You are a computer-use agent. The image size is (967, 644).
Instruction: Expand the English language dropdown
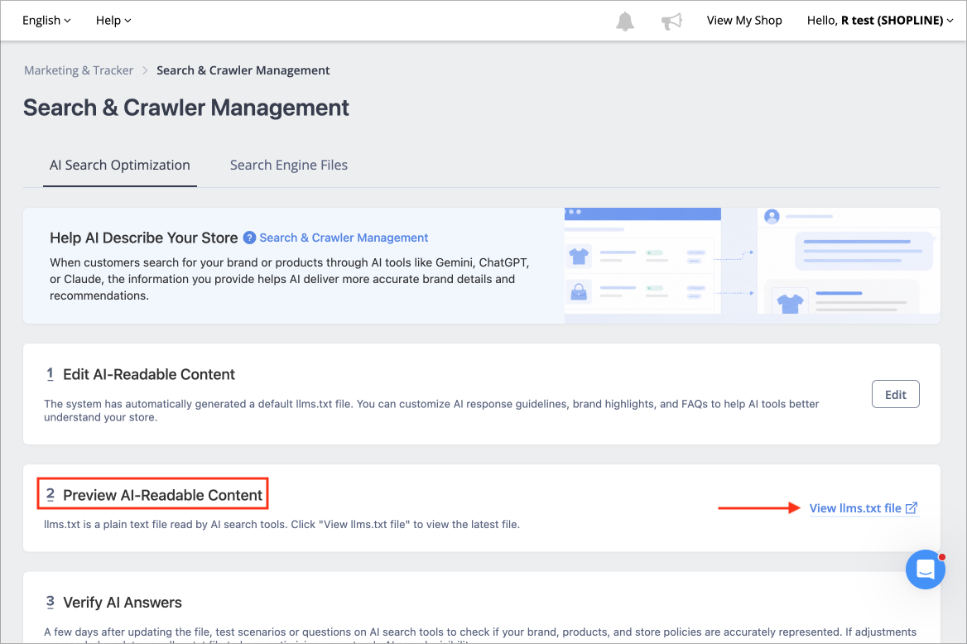[46, 21]
